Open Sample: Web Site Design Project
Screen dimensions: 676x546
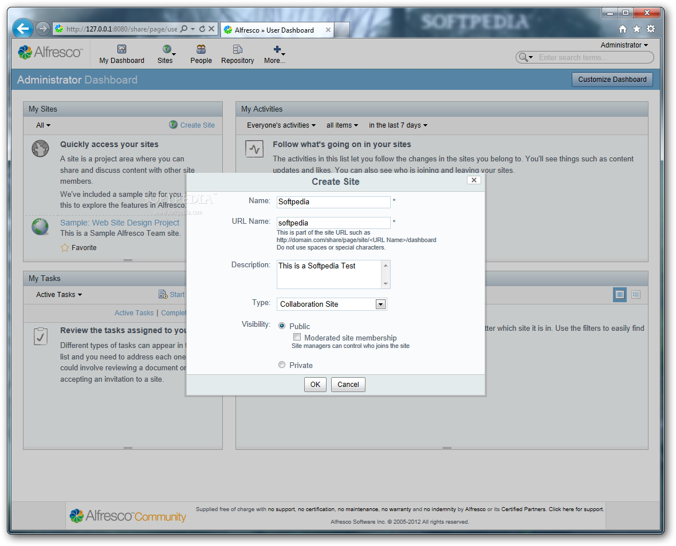pos(119,223)
